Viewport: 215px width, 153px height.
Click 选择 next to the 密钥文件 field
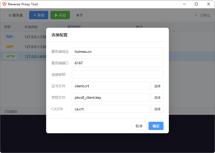coord(157,97)
